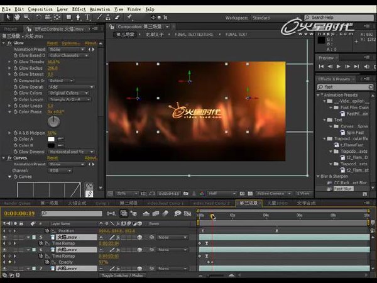Toggle stopwatch for Glow Radius
The width and height of the screenshot is (377, 283).
point(16,68)
